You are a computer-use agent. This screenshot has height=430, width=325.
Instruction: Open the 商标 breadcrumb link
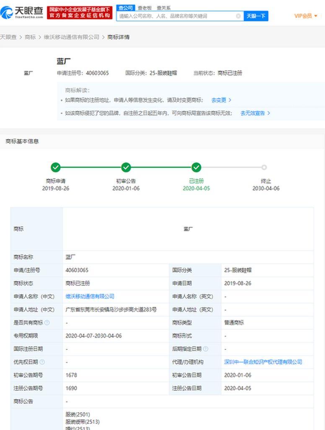pos(30,37)
